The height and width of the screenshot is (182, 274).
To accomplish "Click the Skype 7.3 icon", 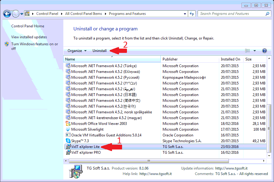I will coord(68,141).
